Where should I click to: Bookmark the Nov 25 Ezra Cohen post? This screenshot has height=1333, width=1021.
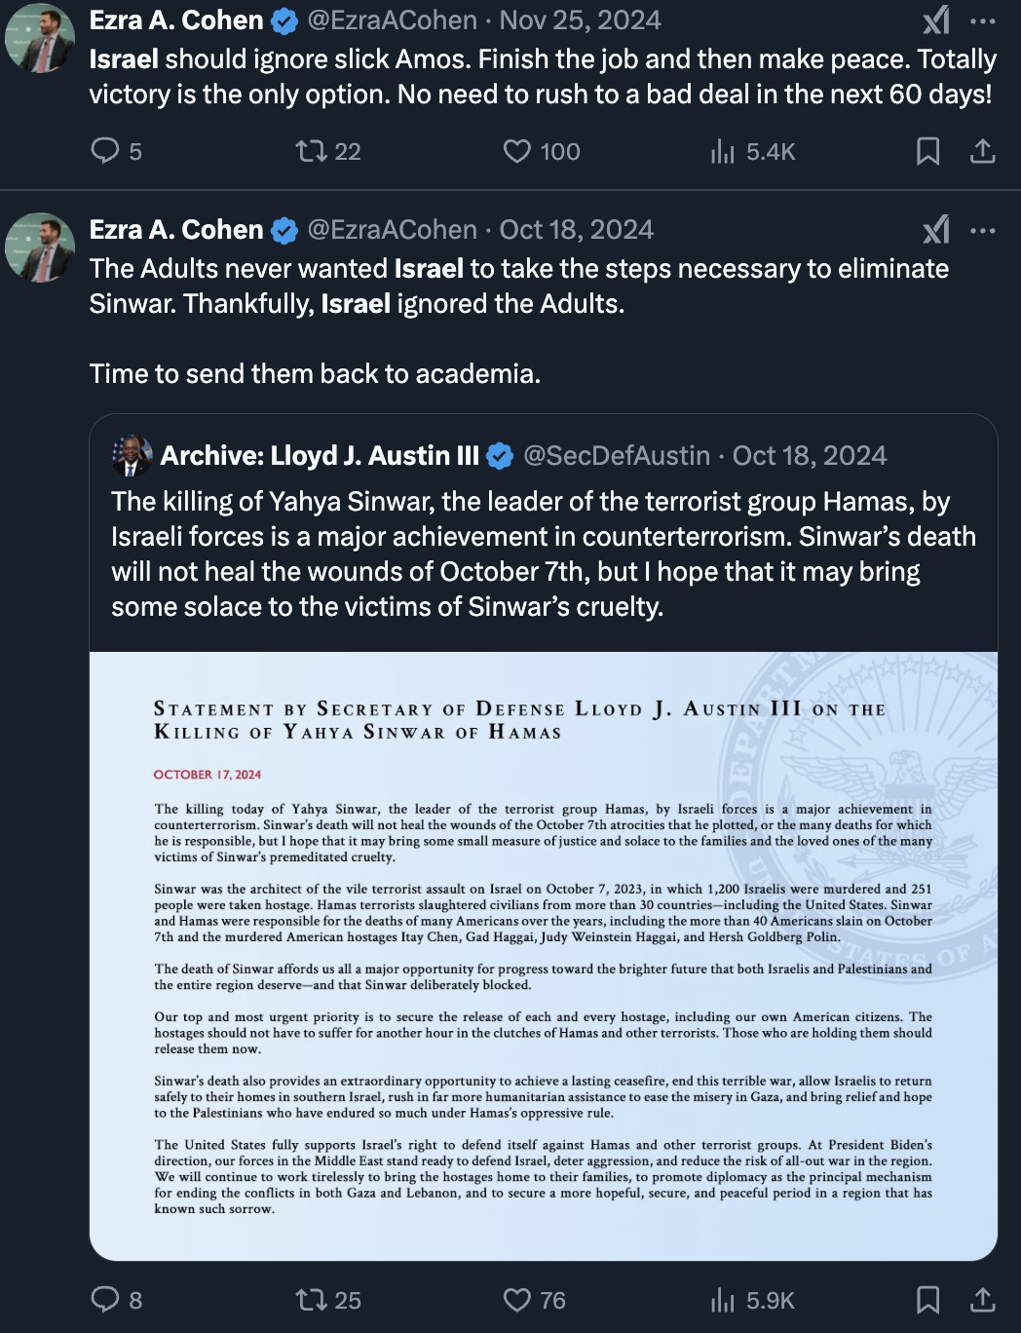click(x=927, y=151)
